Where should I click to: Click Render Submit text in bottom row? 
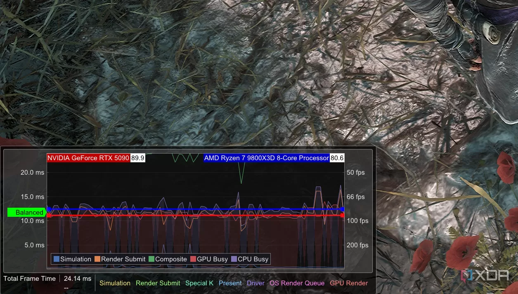(158, 283)
